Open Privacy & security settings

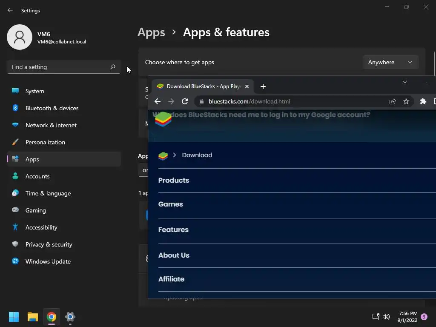pos(64,244)
